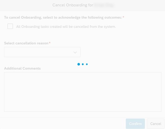Open the Select cancellation reason combo box
Viewport: 165px width, 129px height.
pos(42,52)
